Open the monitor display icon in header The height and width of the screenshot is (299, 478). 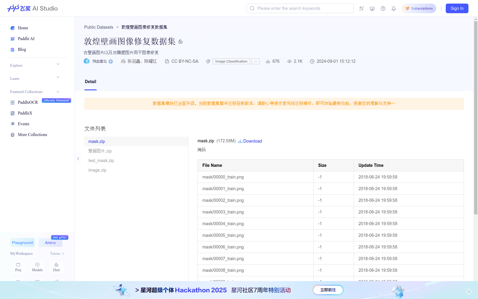(x=372, y=8)
